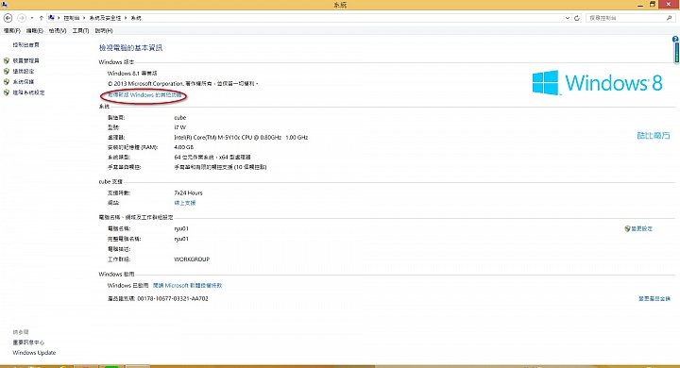Select the 7x24 Hours support value
Screen dimensions: 680x368
188,192
